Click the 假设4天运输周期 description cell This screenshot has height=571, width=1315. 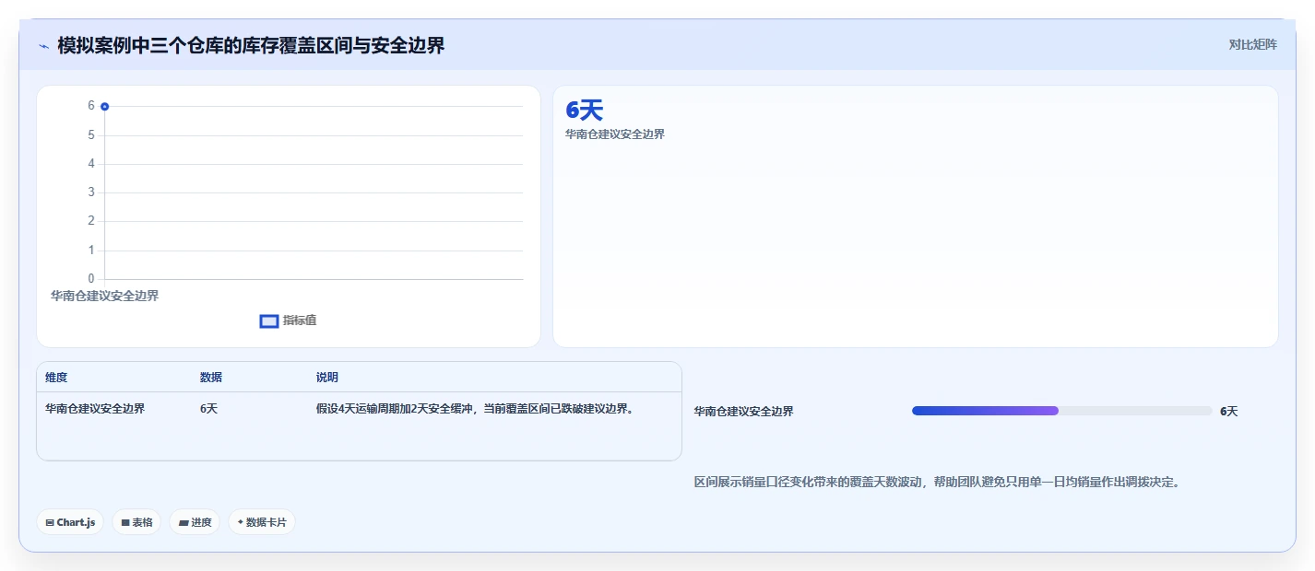(x=475, y=409)
